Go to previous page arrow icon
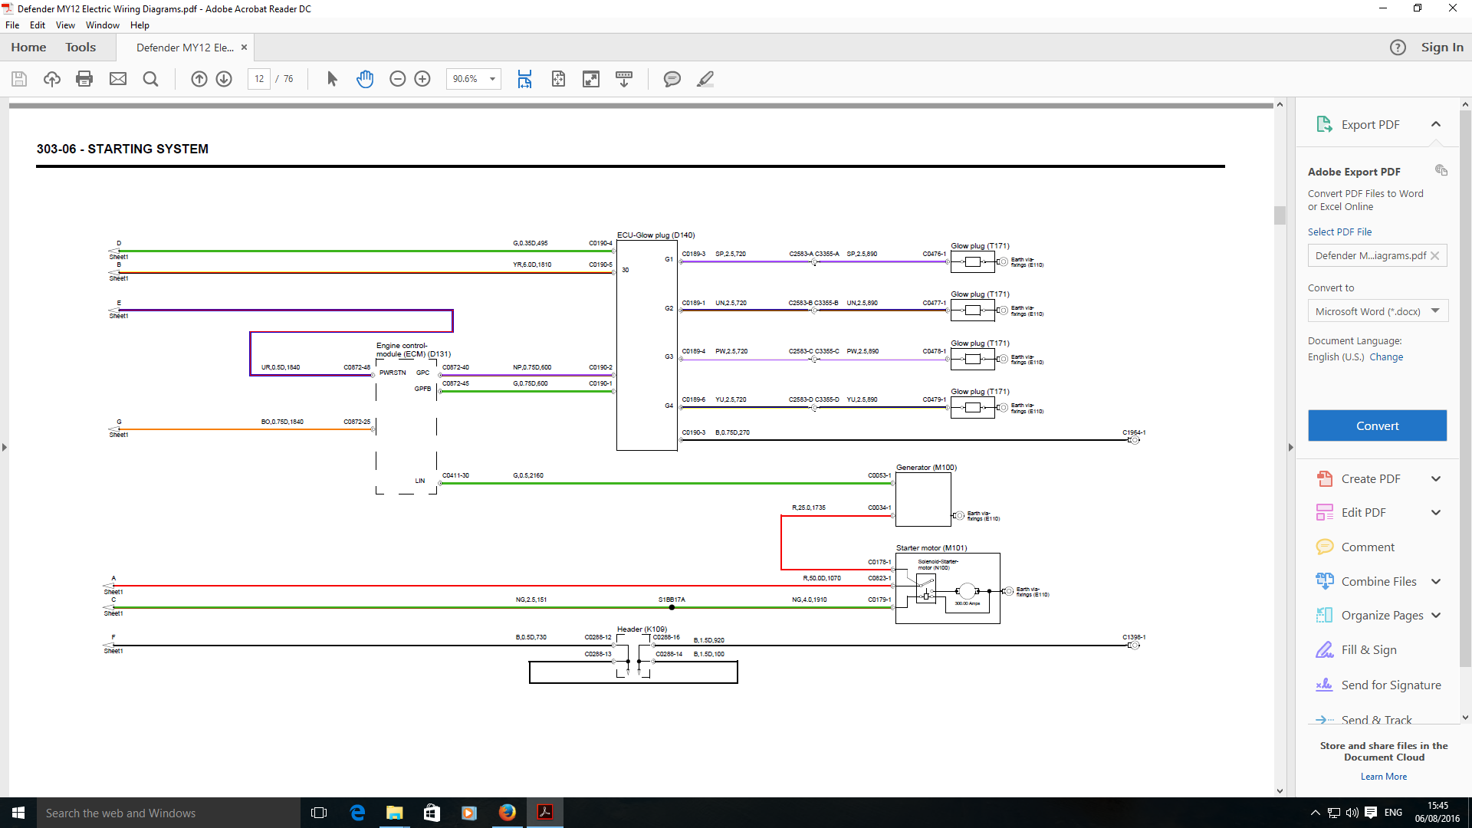The image size is (1472, 828). point(199,79)
